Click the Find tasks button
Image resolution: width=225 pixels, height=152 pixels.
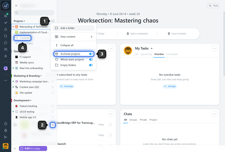tap(66, 86)
